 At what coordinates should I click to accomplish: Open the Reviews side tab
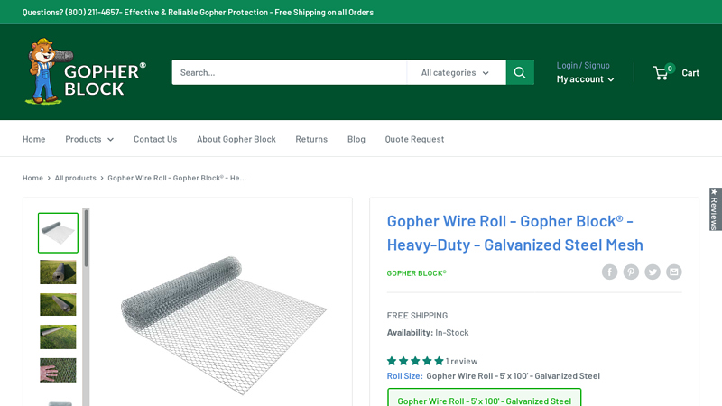(715, 209)
